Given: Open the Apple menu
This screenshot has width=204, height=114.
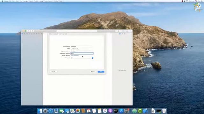Looking at the screenshot, I should point(2,1).
